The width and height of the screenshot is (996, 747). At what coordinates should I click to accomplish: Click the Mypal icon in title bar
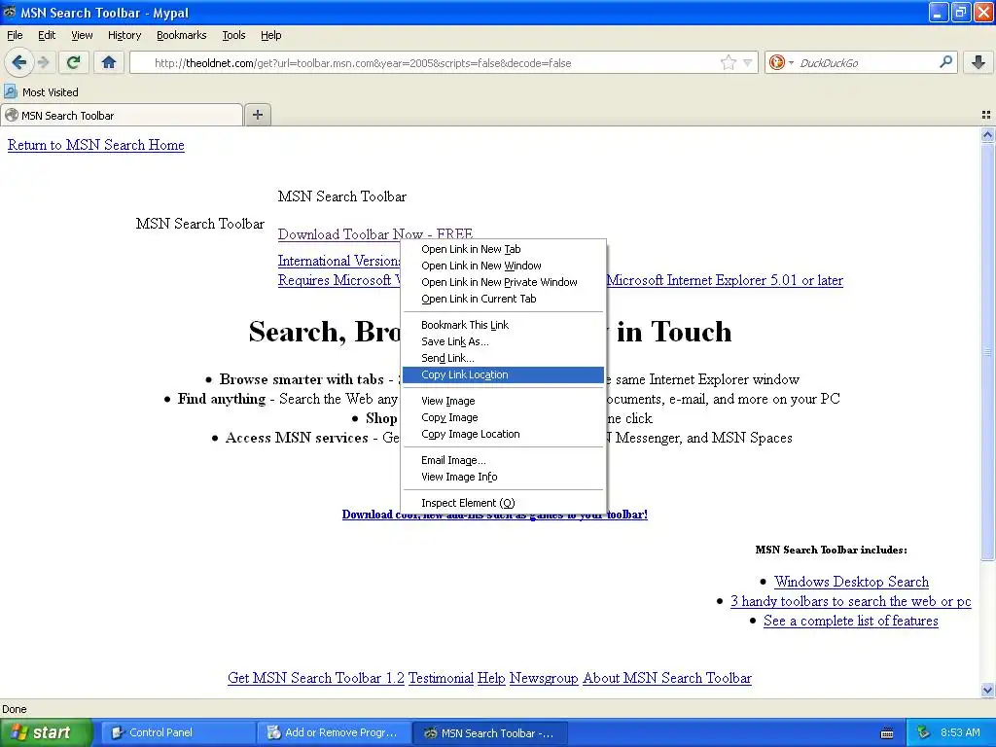10,12
